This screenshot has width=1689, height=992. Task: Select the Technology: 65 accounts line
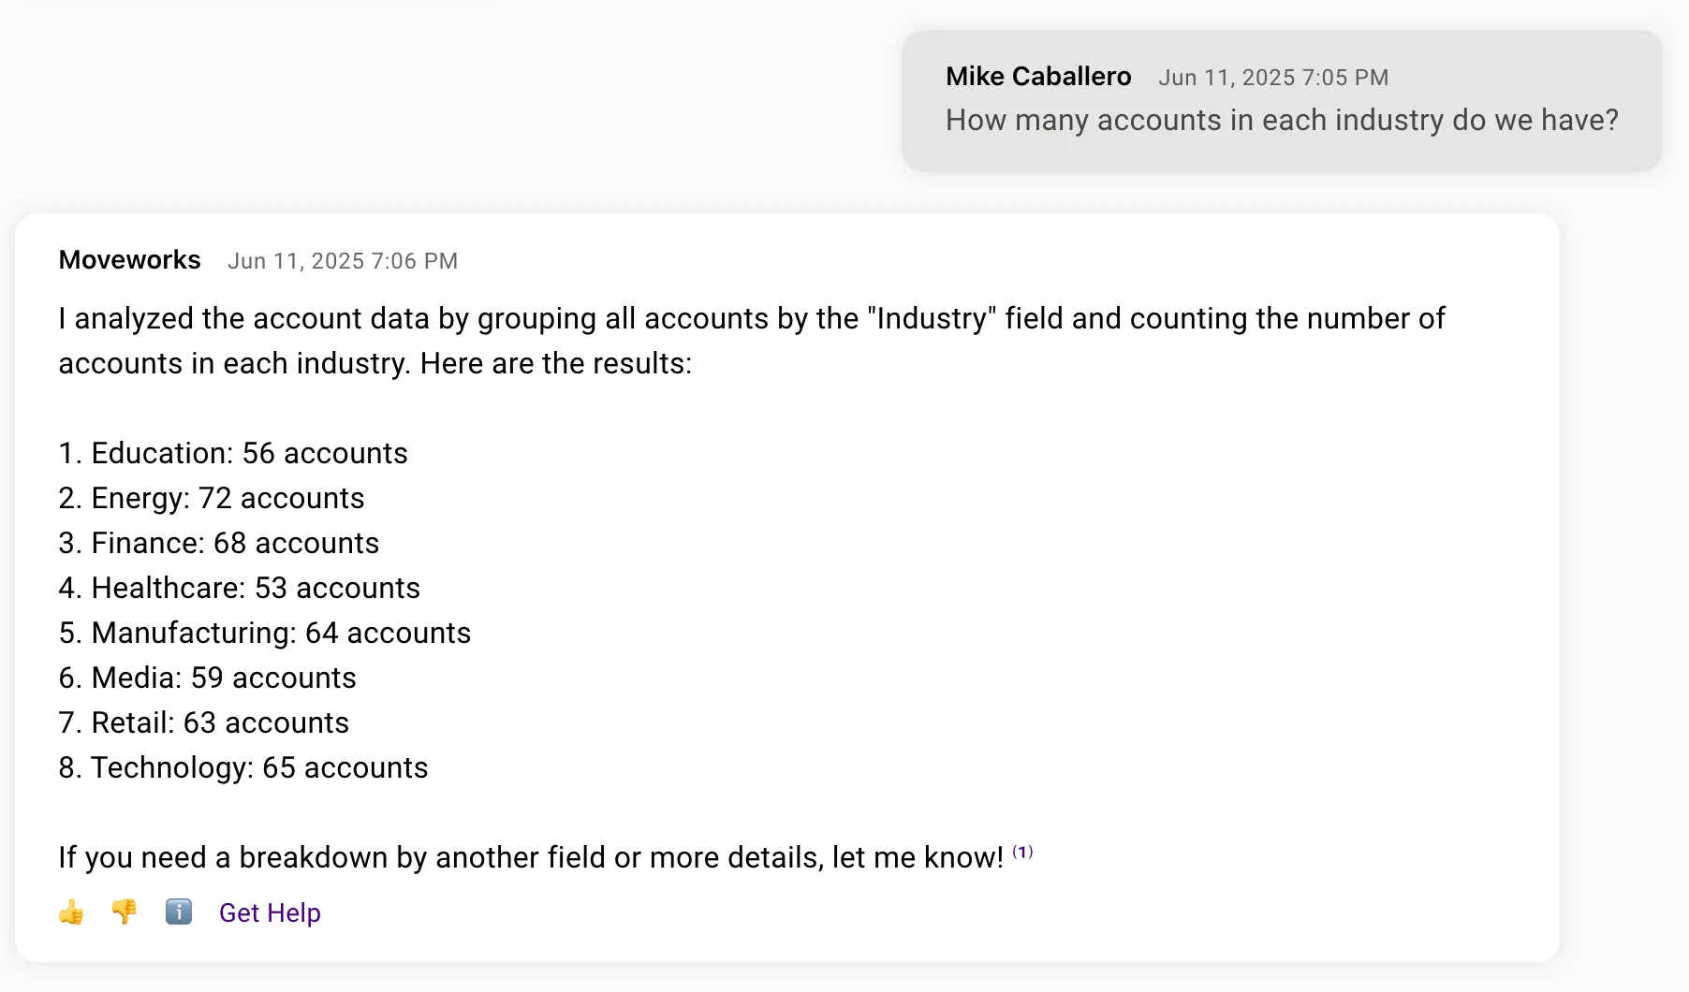243,767
